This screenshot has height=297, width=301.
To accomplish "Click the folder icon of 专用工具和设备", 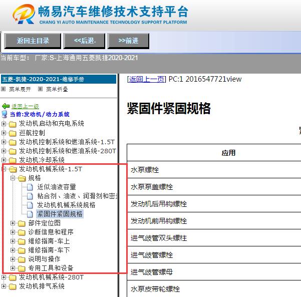I will 22,268.
